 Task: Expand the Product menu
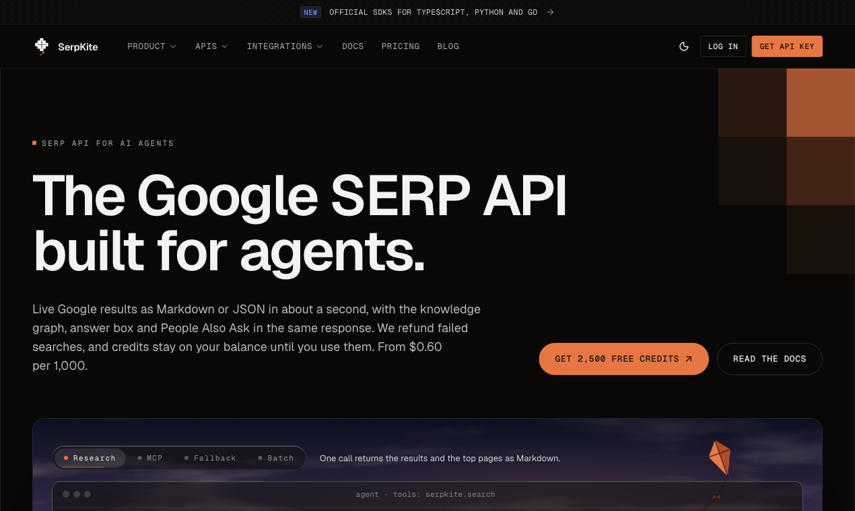[151, 46]
